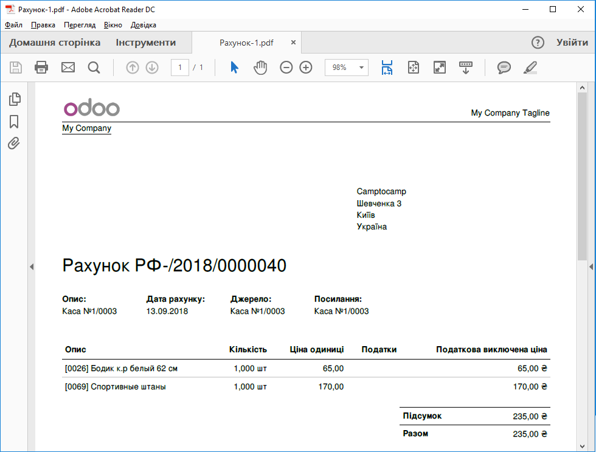Switch to full screen mode icon

[439, 68]
